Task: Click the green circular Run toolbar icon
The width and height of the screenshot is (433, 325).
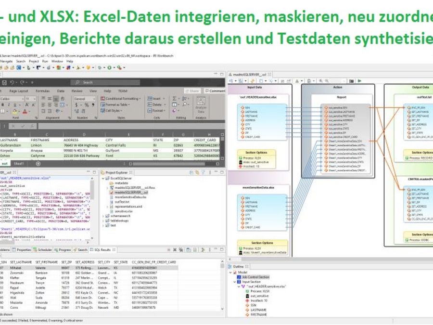Action: pyautogui.click(x=109, y=67)
